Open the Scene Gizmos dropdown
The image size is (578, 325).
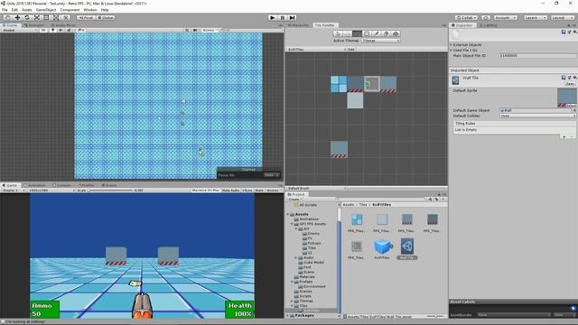210,30
